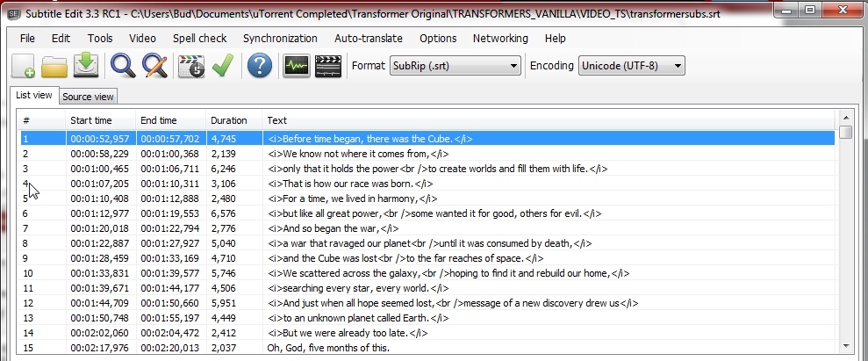
Task: Open the Encoding Unicode dropdown
Action: (x=632, y=66)
